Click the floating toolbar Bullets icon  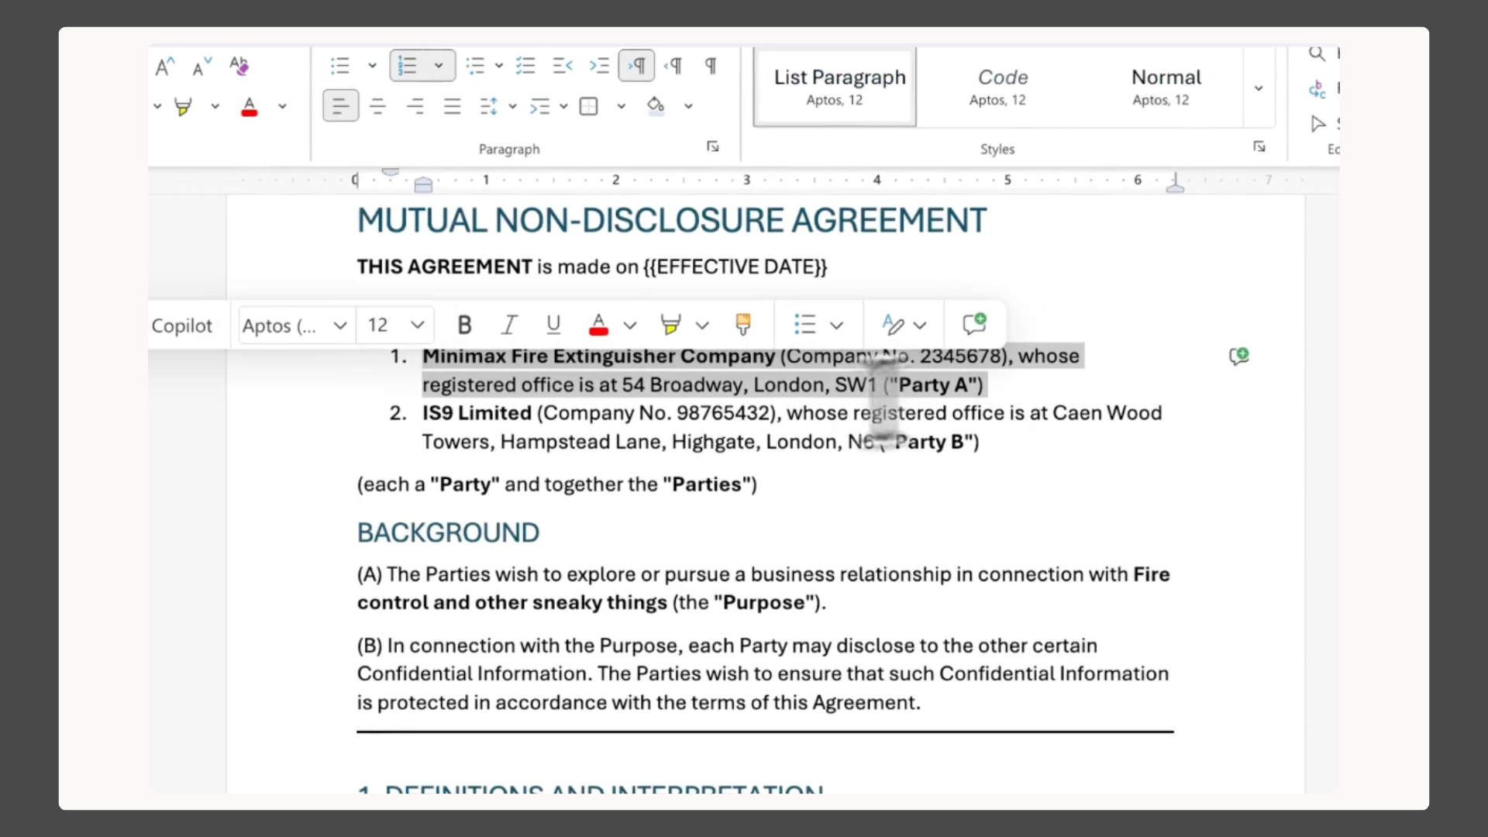pyautogui.click(x=805, y=325)
